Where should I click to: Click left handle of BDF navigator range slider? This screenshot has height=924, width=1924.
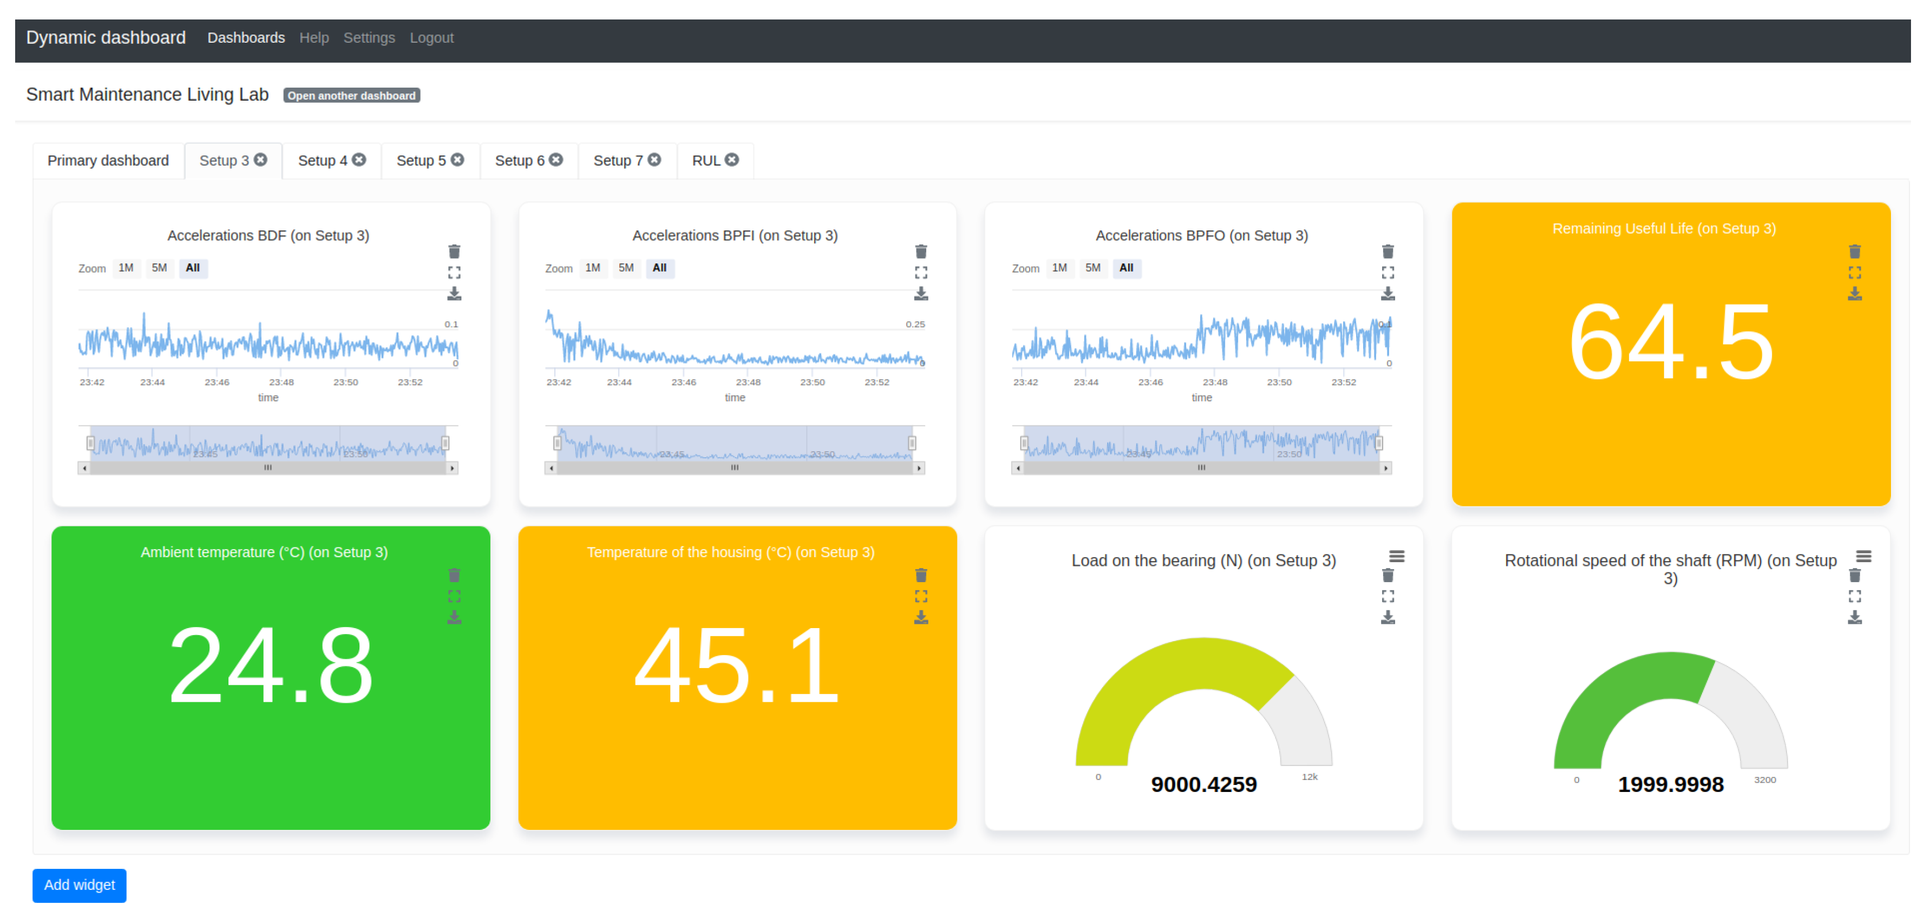coord(90,444)
